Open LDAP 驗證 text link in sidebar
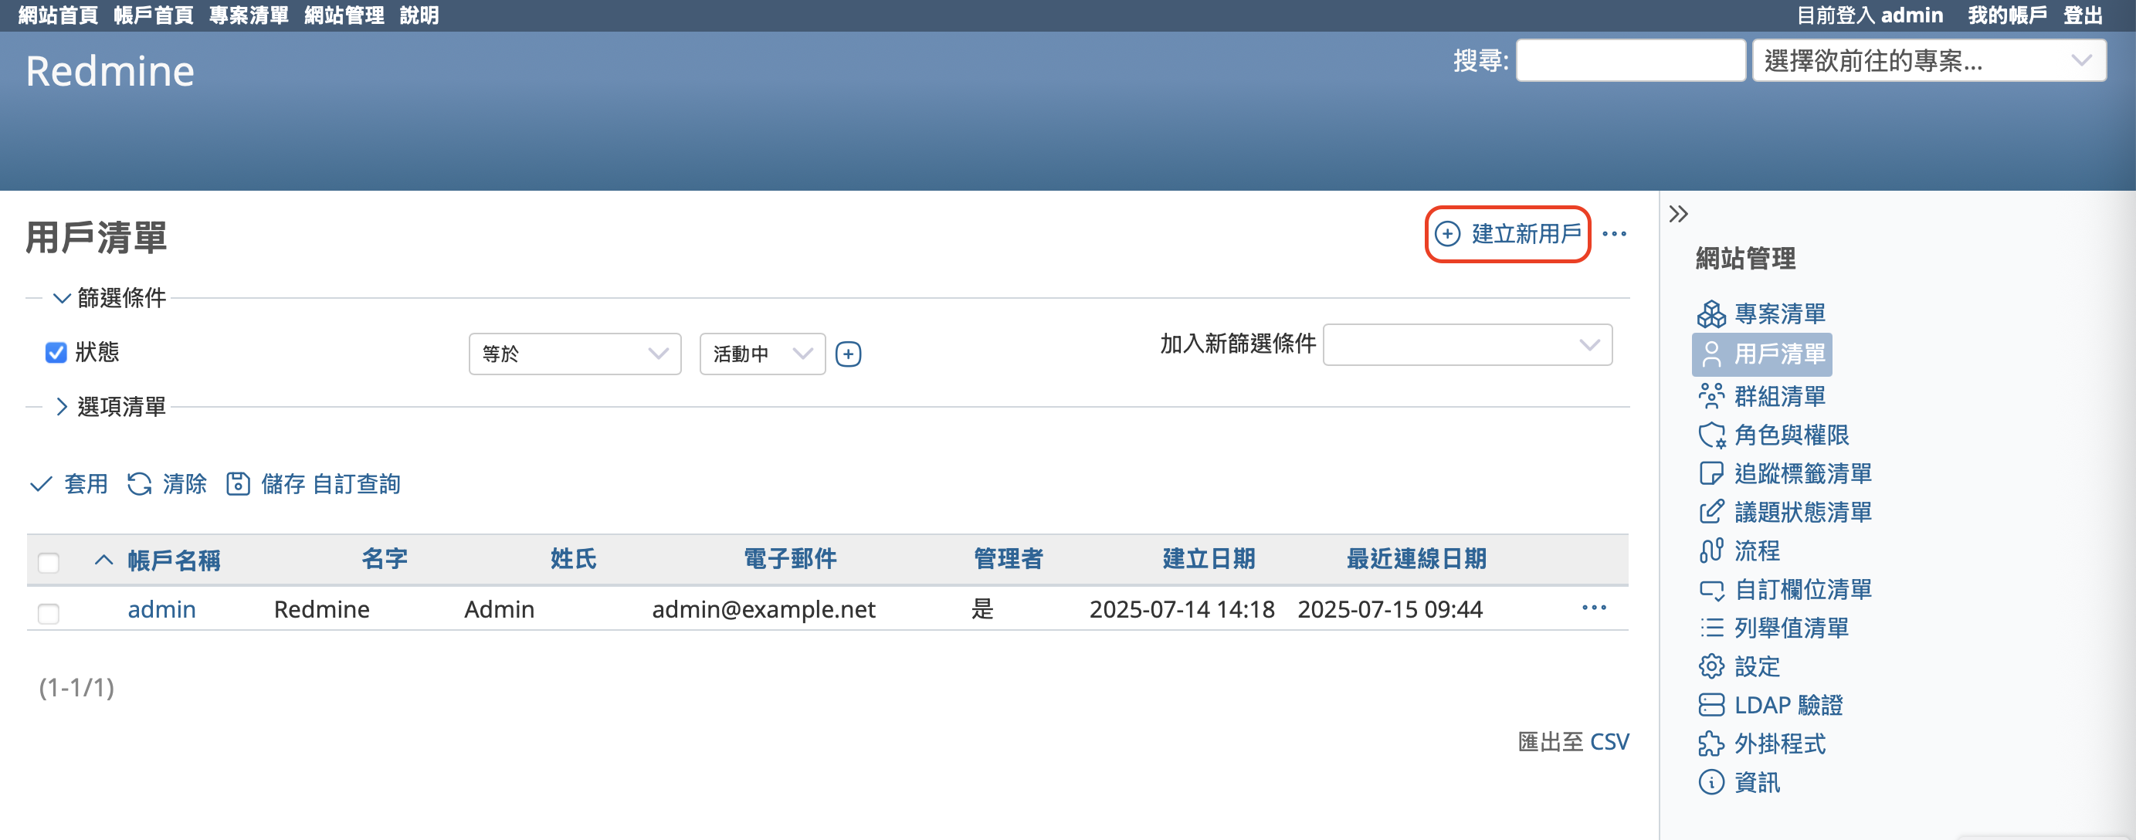The image size is (2136, 840). pos(1788,705)
